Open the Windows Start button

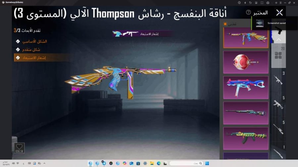pyautogui.click(x=207, y=163)
